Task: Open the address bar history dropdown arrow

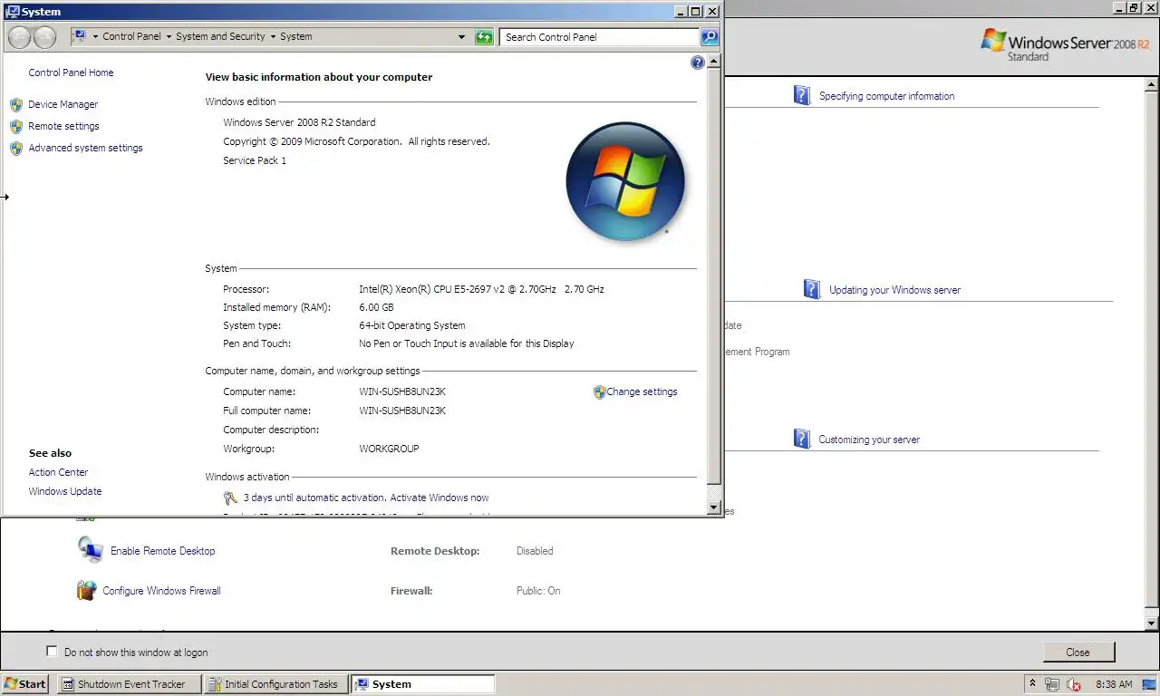Action: pos(462,37)
